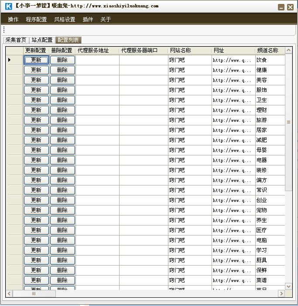Sort by 网站名称 column header
298x306 pixels.
(190, 50)
